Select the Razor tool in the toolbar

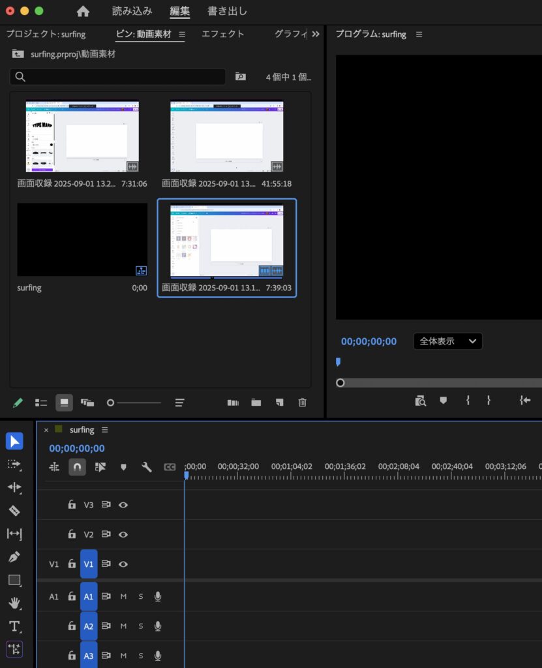point(14,511)
